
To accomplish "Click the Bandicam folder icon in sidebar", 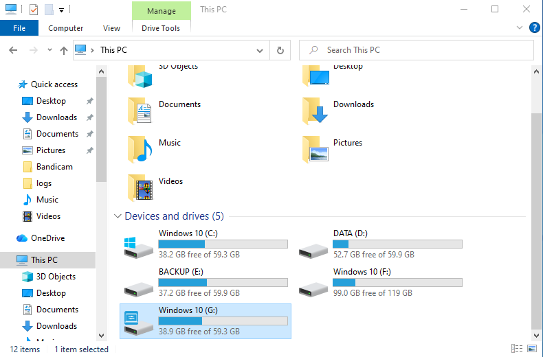I will click(x=27, y=167).
